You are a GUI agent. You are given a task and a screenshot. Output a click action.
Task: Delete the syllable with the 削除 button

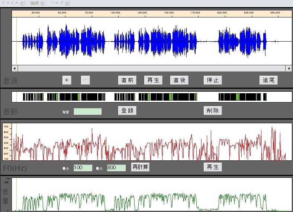[213, 111]
